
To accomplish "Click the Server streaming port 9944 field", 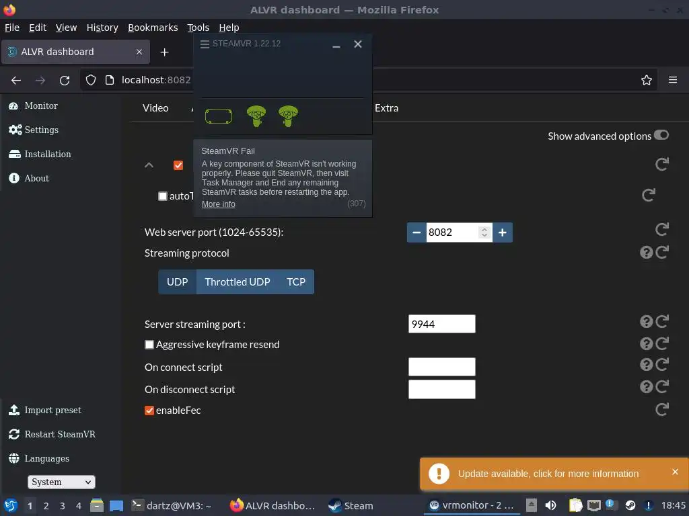I will 441,325.
